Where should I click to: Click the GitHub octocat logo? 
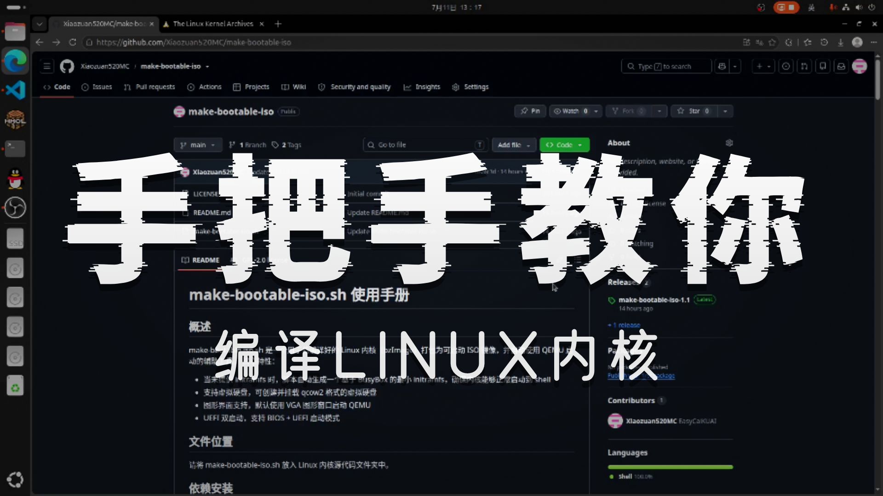(x=67, y=67)
